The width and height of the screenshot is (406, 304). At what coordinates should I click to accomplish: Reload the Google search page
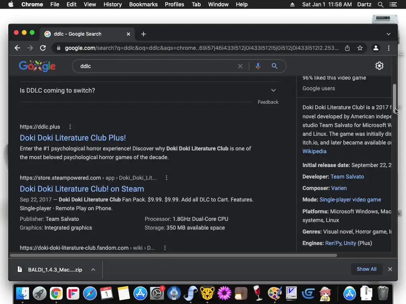pyautogui.click(x=43, y=48)
